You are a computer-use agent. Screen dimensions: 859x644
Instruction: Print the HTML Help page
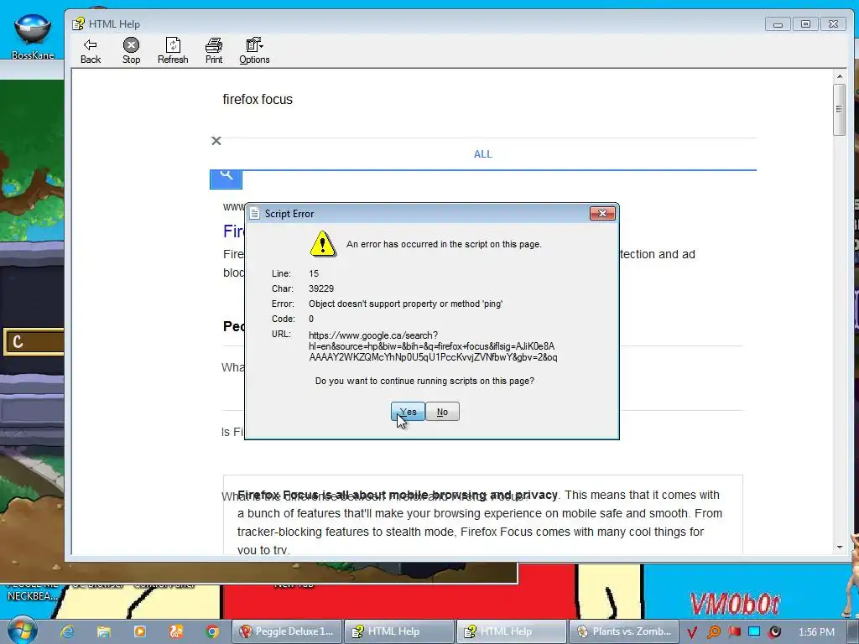214,51
